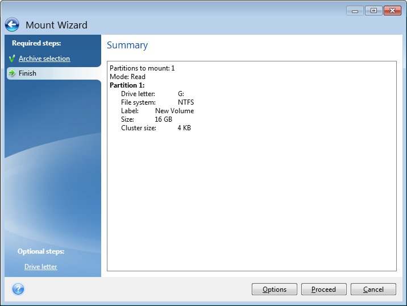Click the blue back arrow icon
Screen dimensions: 407x306
coord(13,25)
